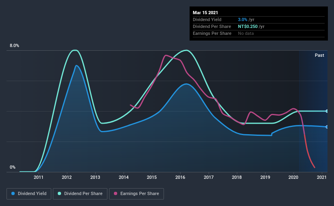Click the 0% y-axis label
The width and height of the screenshot is (334, 206).
pyautogui.click(x=13, y=167)
